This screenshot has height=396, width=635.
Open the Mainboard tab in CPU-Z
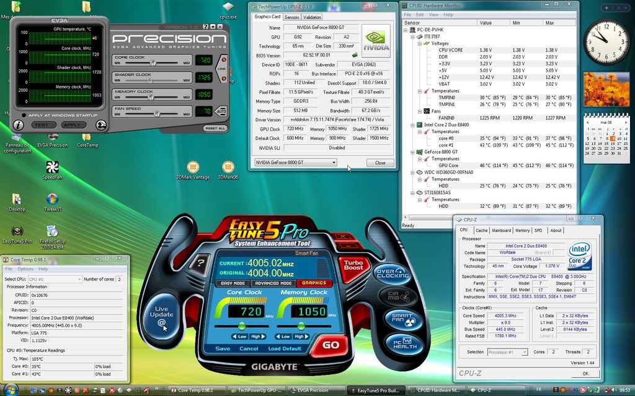pos(501,230)
